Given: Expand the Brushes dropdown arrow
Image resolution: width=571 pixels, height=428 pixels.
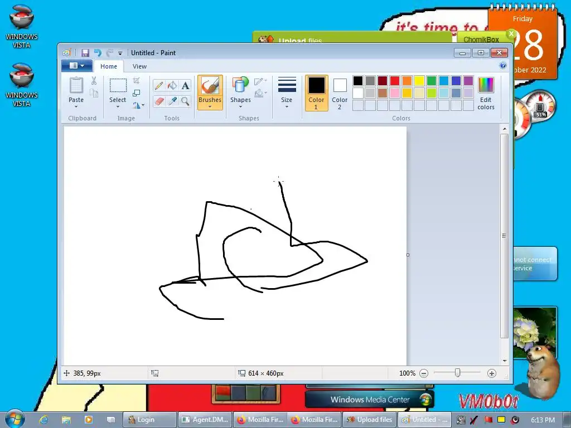Looking at the screenshot, I should click(210, 106).
